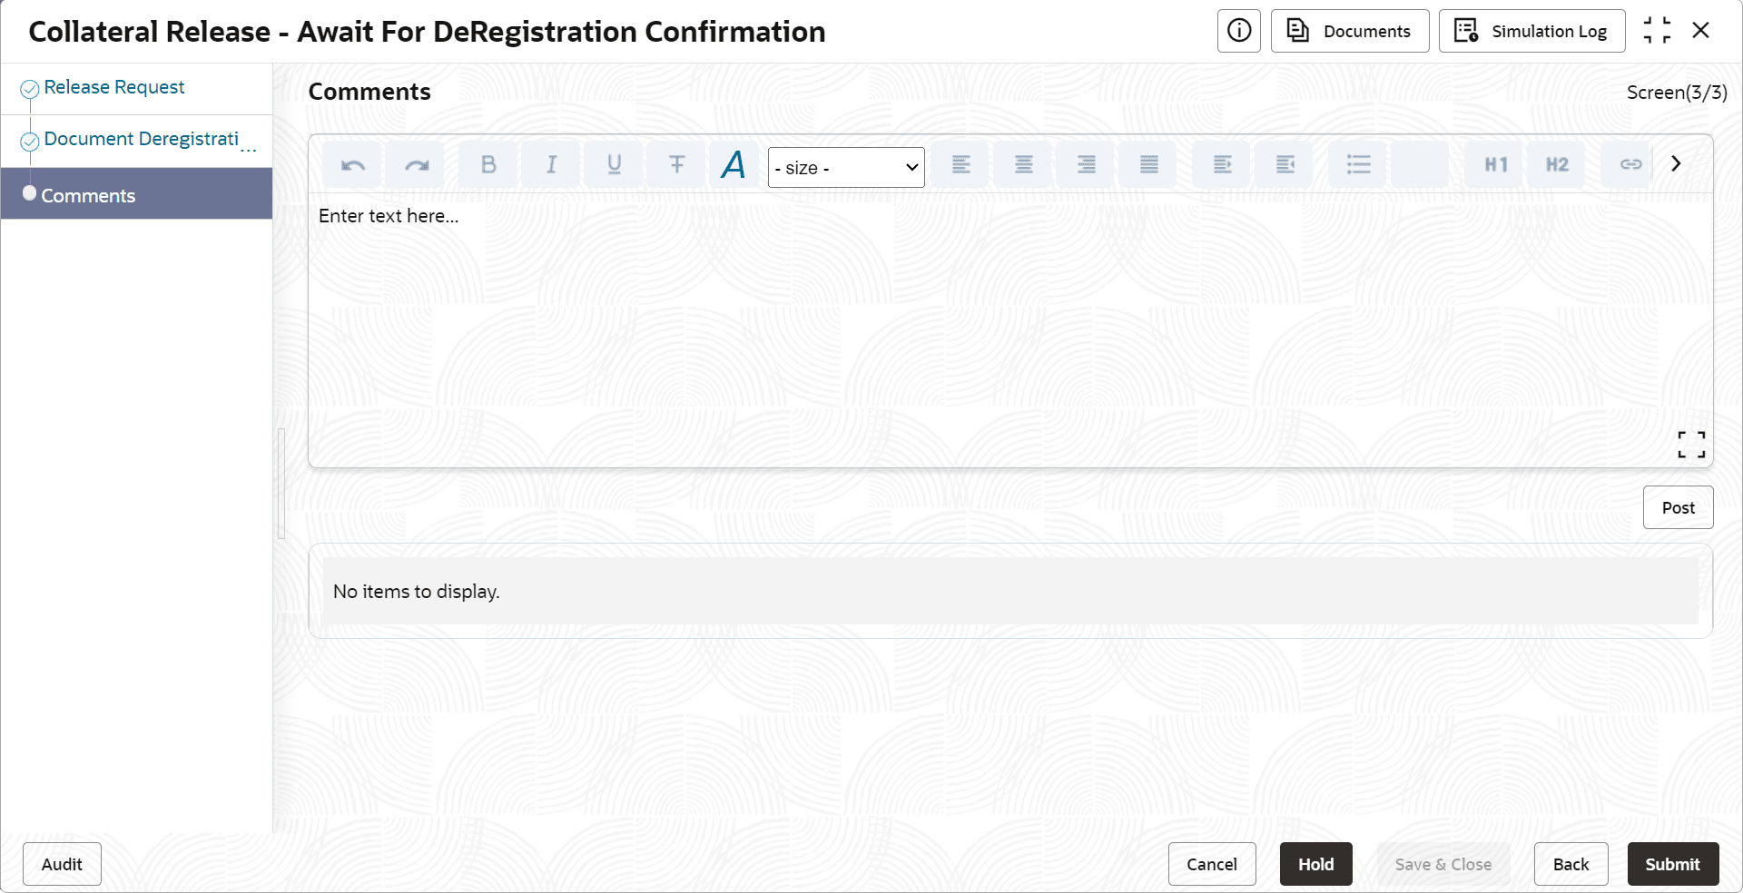Put the task on Hold
Image resolution: width=1743 pixels, height=893 pixels.
coord(1315,864)
